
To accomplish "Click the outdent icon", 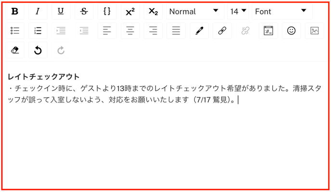I will (84, 31).
